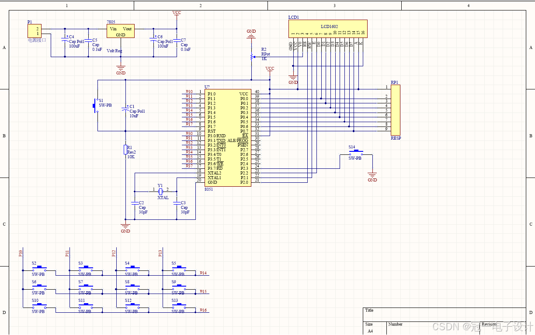This screenshot has width=535, height=335.
Task: Click the '电源接口' connector label
Action: pyautogui.click(x=37, y=40)
